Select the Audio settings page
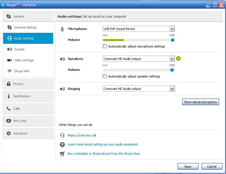Viewport: 226px width, 174px height. click(28, 38)
